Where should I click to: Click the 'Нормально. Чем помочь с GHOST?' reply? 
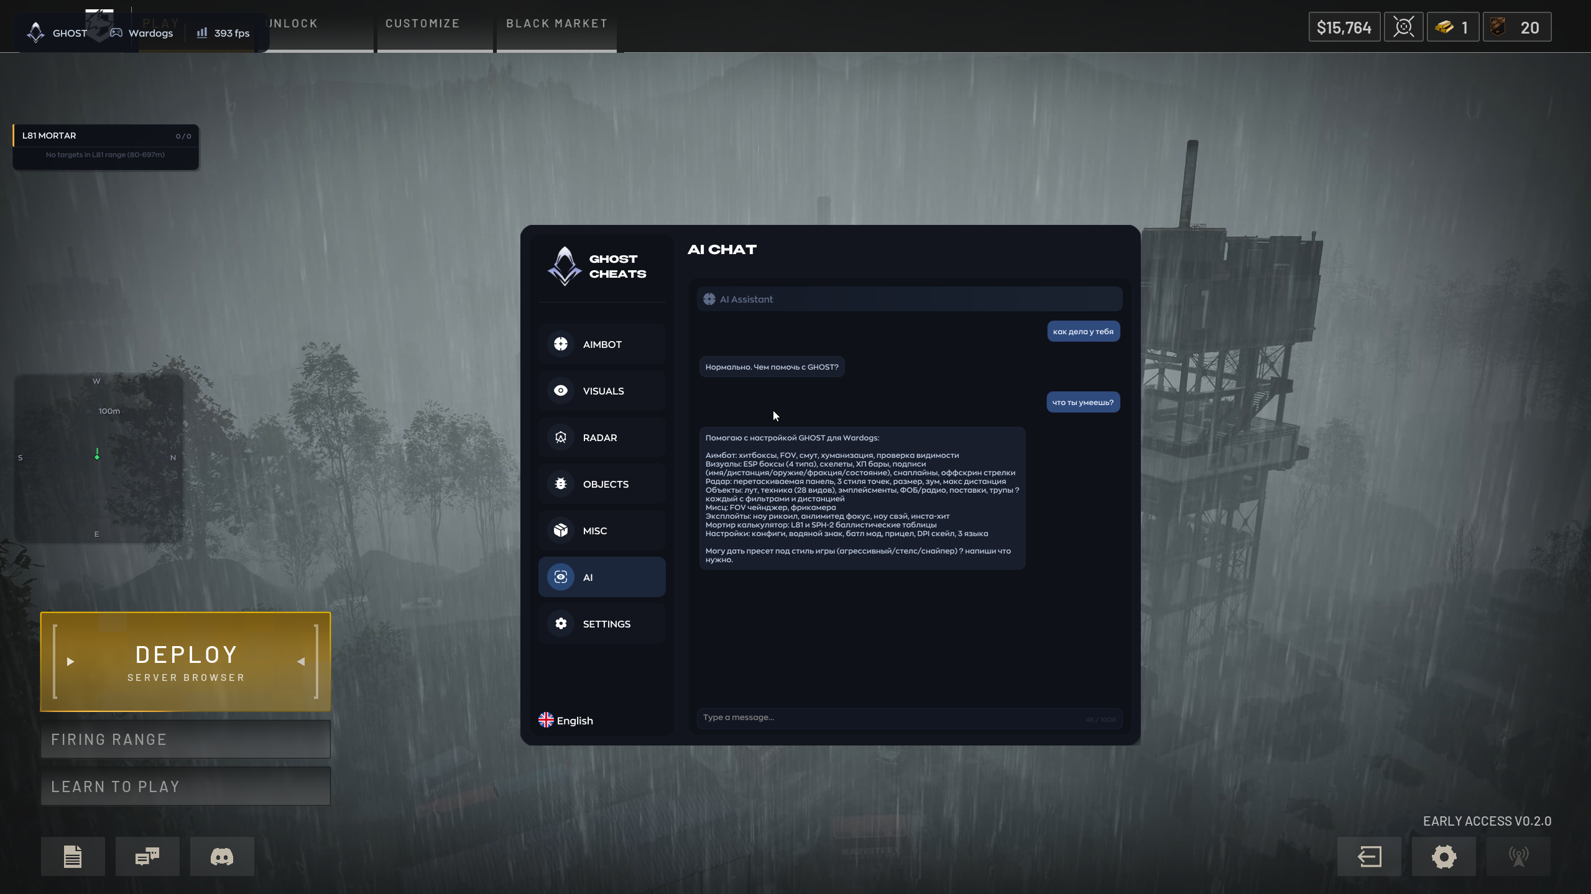tap(772, 367)
